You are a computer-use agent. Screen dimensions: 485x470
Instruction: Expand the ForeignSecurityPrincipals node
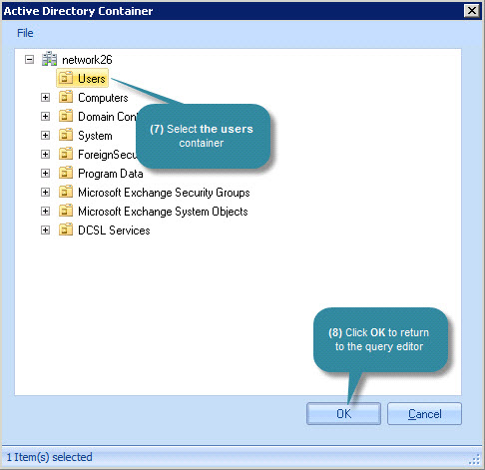point(45,155)
